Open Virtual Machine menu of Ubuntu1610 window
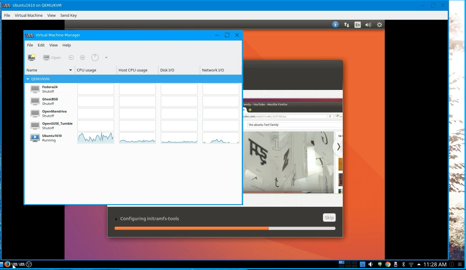Image resolution: width=466 pixels, height=270 pixels. click(29, 15)
